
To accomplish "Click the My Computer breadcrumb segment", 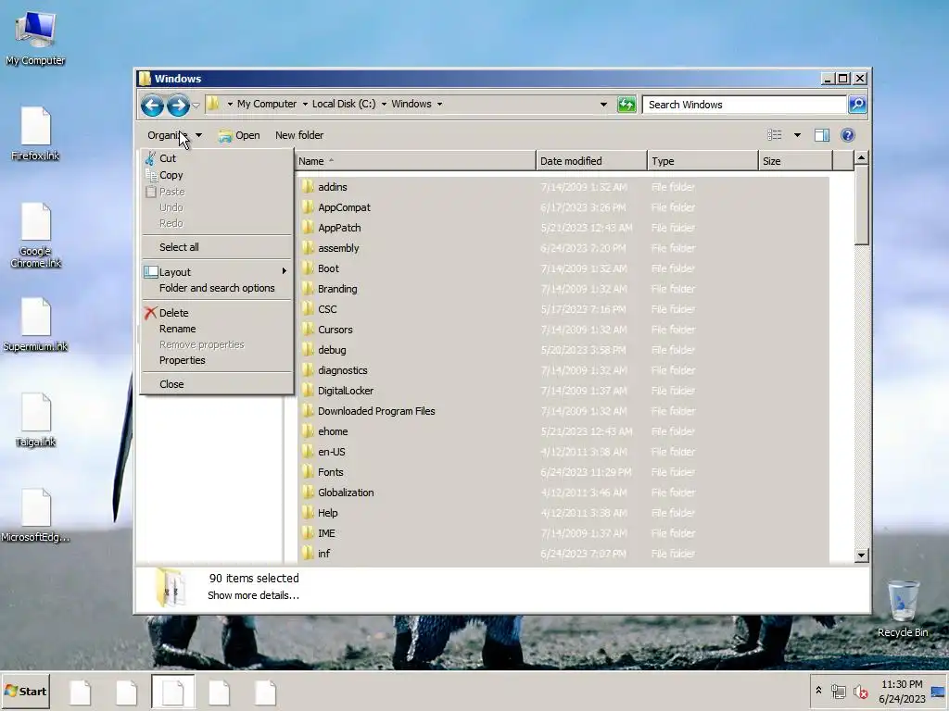I will click(x=267, y=104).
